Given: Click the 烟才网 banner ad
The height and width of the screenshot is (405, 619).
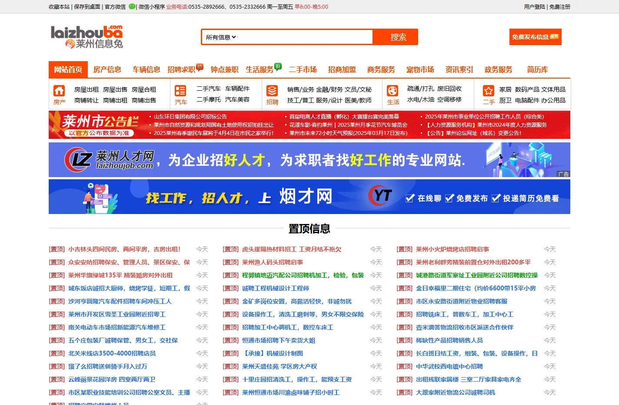Looking at the screenshot, I should pos(309,197).
